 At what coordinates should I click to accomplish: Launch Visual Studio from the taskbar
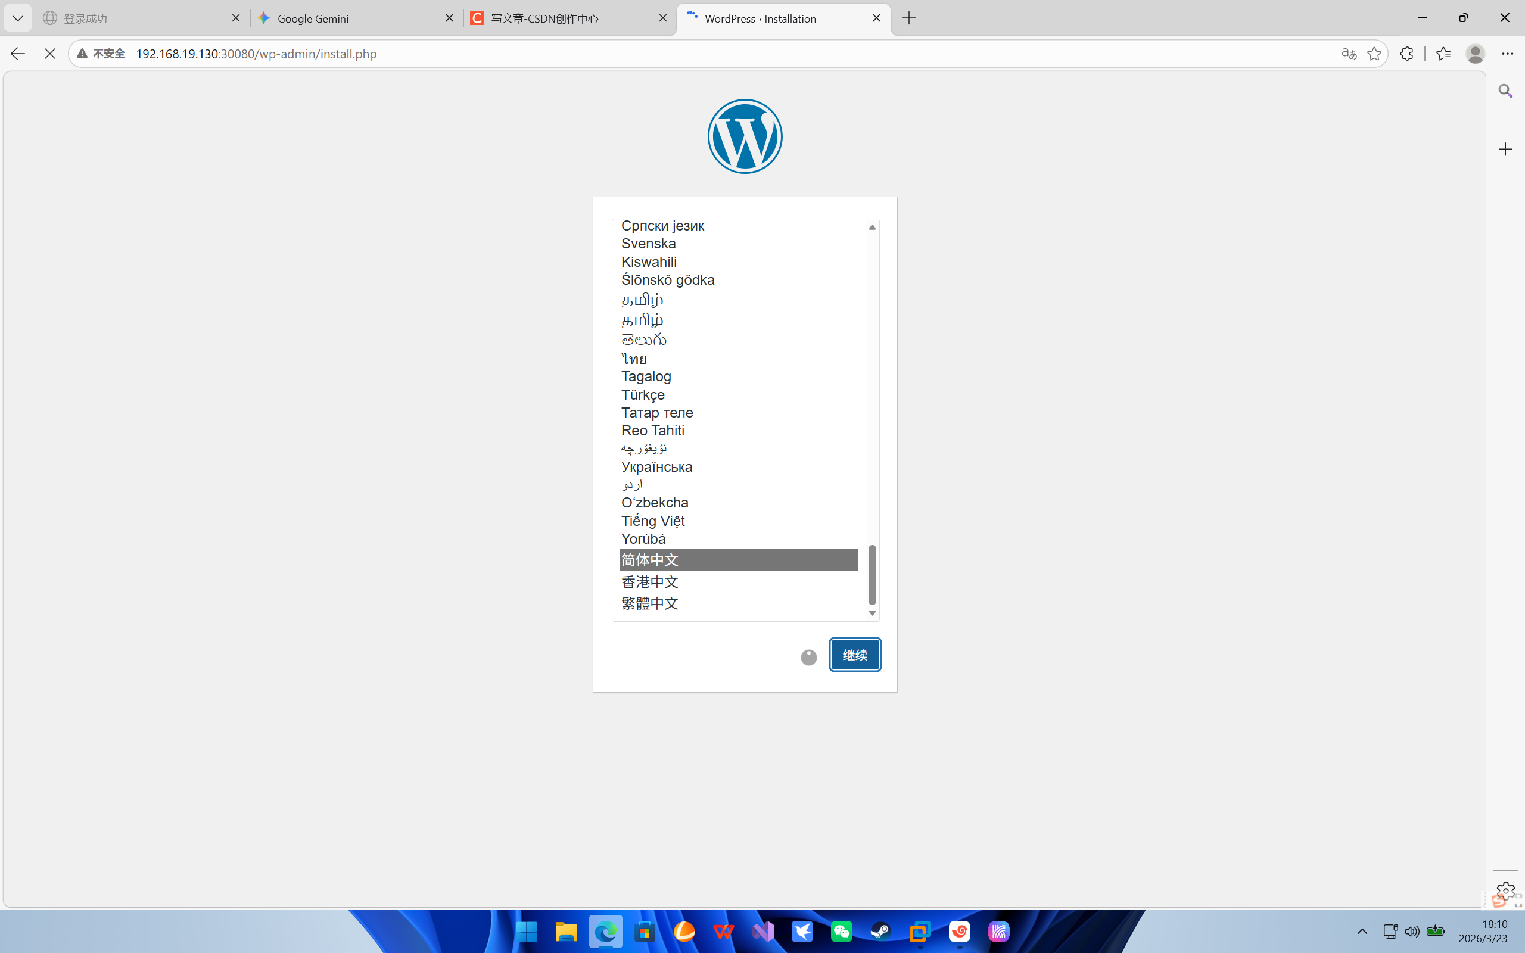point(762,932)
